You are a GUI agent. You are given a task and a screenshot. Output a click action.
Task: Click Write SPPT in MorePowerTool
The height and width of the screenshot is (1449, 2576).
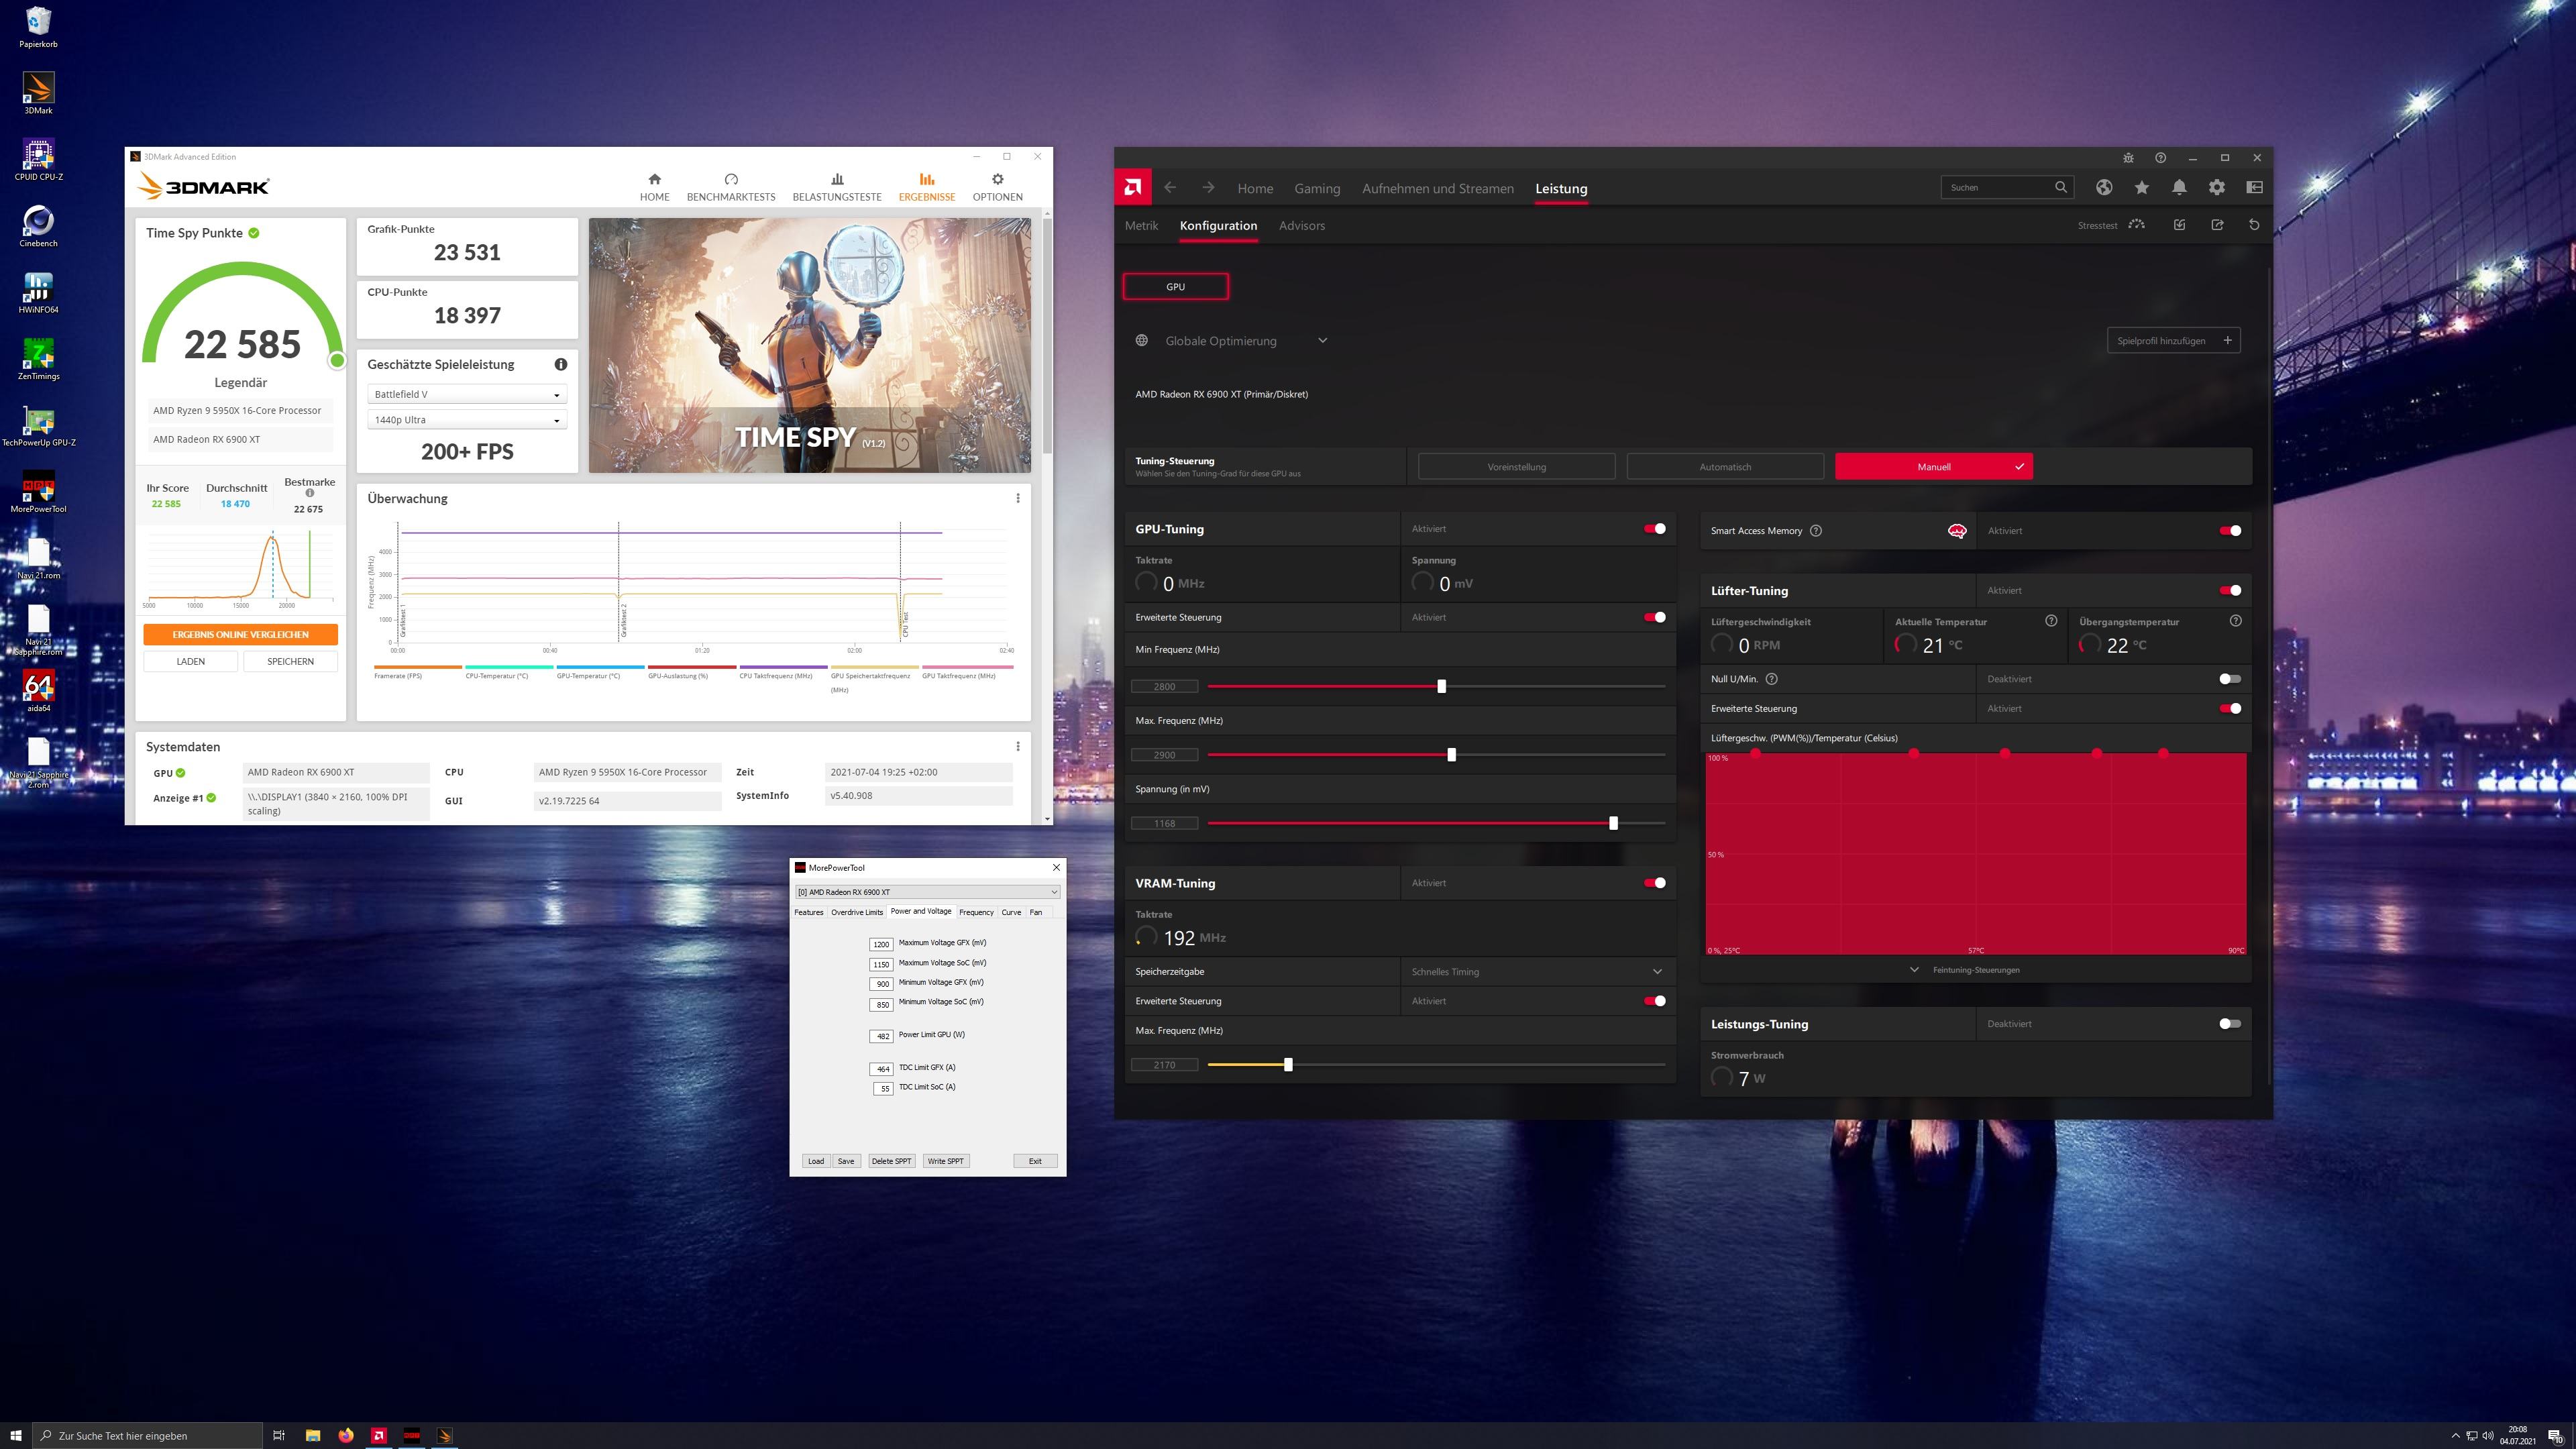(945, 1161)
